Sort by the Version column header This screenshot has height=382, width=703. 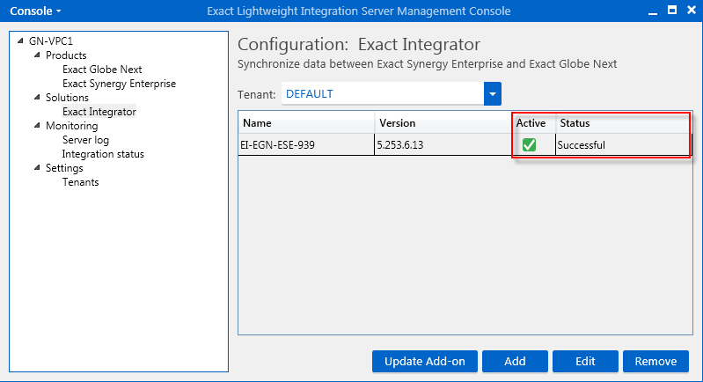click(x=443, y=123)
